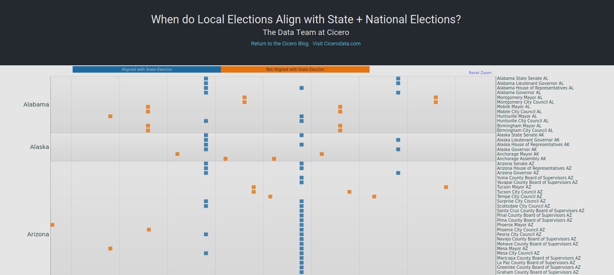Select the Maricopa County Board of Supervisors AZ label
The width and height of the screenshot is (614, 275).
(x=539, y=258)
